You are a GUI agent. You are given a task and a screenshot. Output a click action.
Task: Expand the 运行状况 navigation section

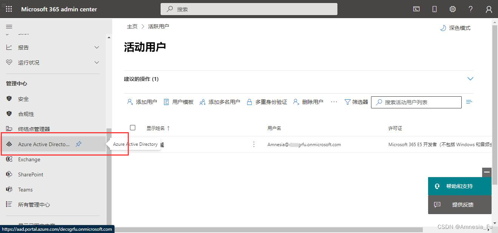97,63
